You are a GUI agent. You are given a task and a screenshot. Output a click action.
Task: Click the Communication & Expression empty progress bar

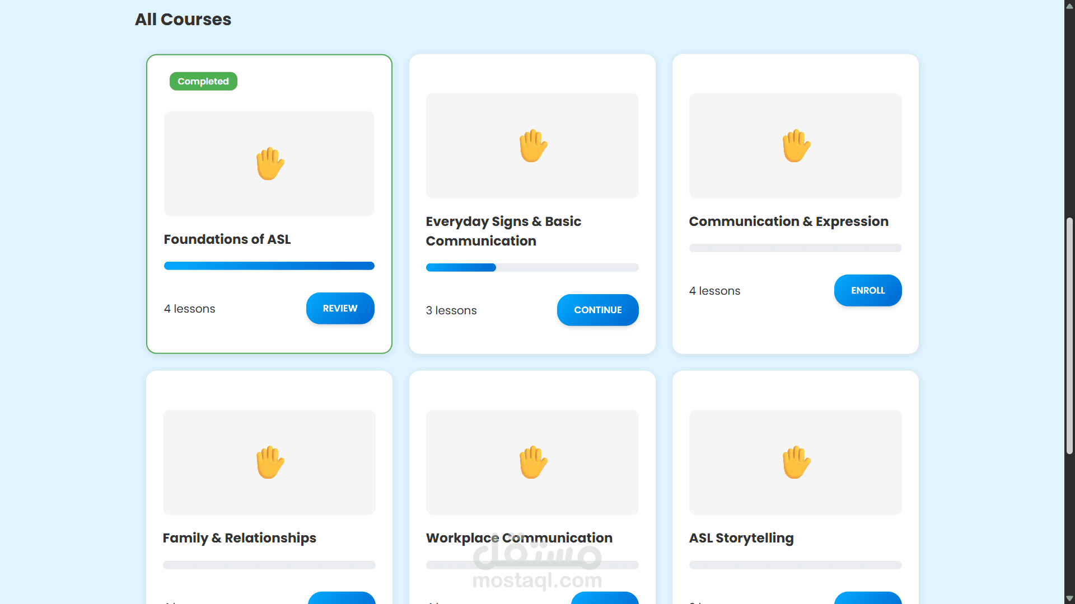(x=795, y=248)
